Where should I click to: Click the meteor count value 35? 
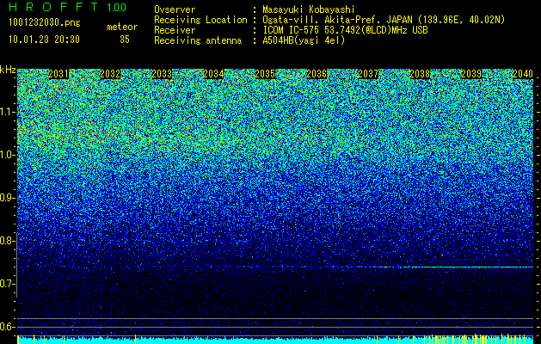[125, 40]
